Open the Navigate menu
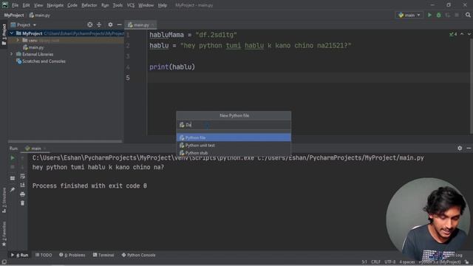 point(55,5)
